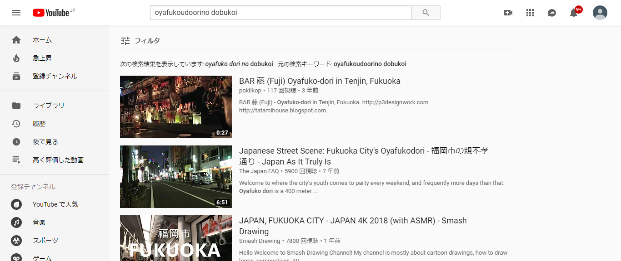Go to YouTube home via logo
621x261 pixels.
(51, 13)
